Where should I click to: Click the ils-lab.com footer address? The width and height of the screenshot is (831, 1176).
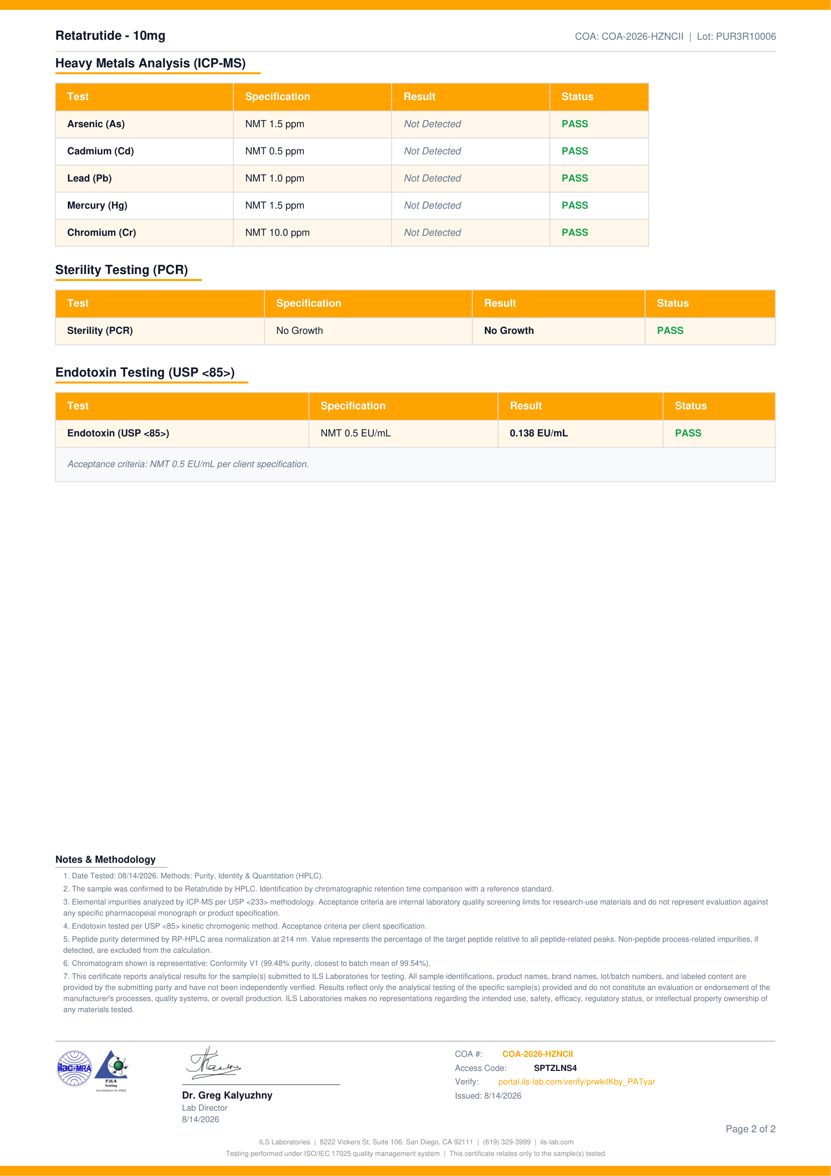(x=557, y=1142)
